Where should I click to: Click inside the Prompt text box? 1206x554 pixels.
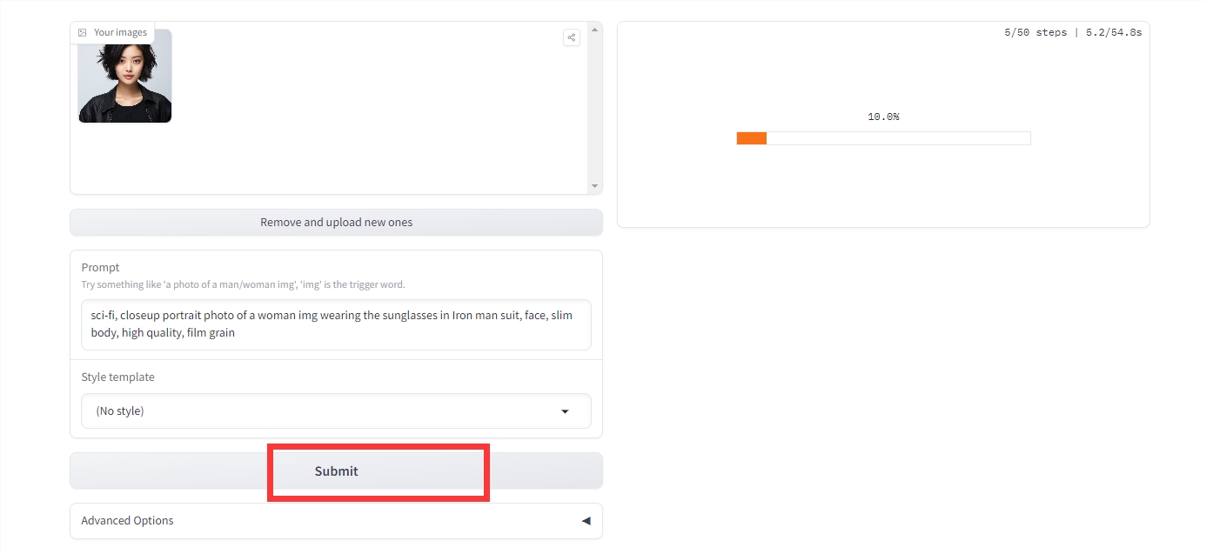click(x=335, y=324)
